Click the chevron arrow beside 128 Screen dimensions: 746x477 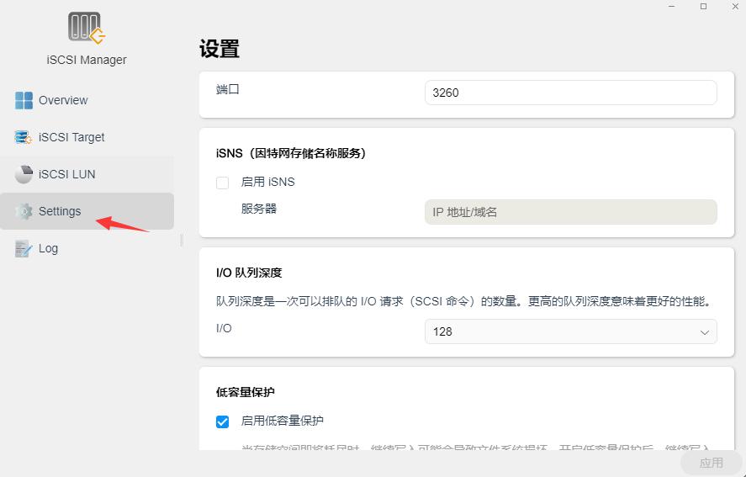[x=705, y=332]
